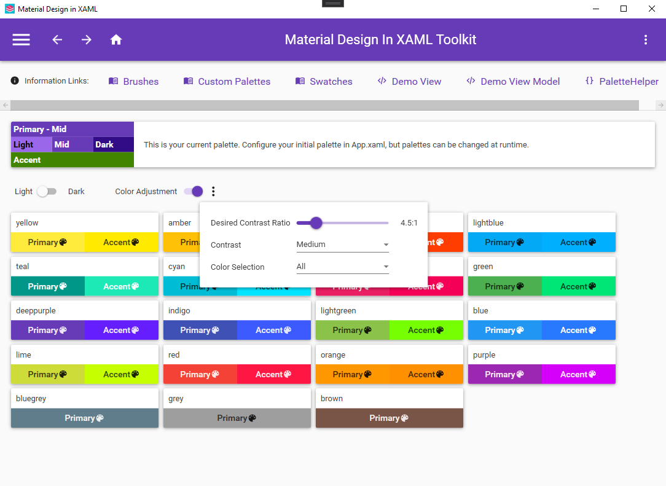The width and height of the screenshot is (666, 486).
Task: Open the Demo View Model link
Action: coord(513,81)
